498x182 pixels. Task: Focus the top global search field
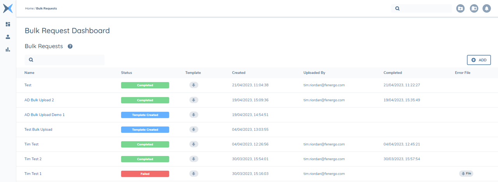(421, 9)
